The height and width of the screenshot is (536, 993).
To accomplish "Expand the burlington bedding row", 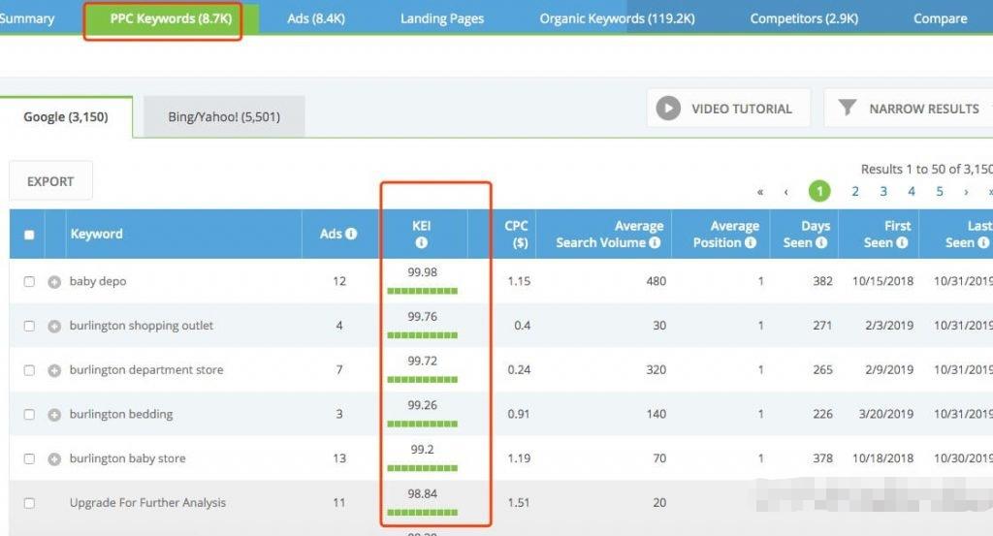I will click(54, 415).
